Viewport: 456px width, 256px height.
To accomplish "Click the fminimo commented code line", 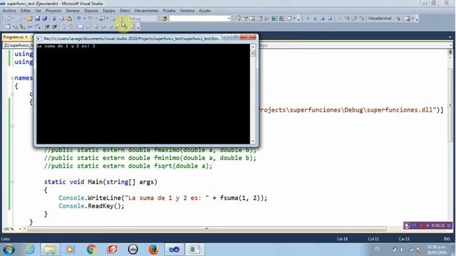I will tap(150, 158).
